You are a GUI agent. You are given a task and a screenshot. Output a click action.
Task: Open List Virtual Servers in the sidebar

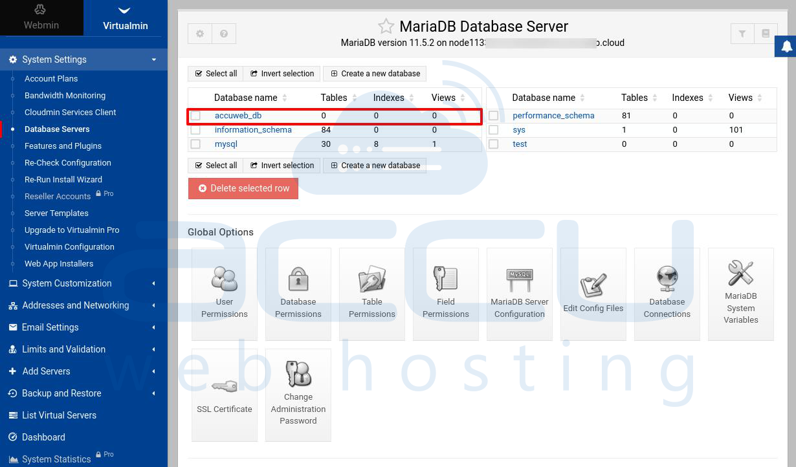59,415
